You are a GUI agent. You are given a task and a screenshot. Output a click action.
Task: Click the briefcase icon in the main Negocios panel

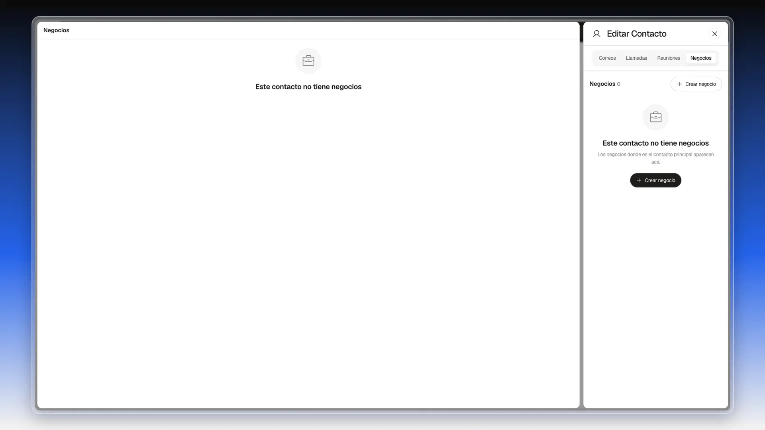point(308,61)
